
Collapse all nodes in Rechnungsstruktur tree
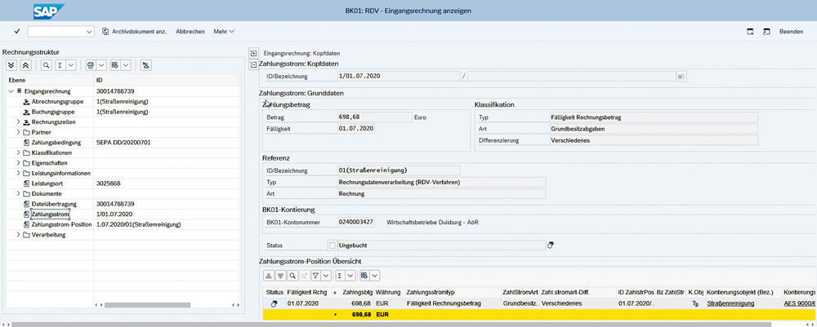click(x=25, y=64)
